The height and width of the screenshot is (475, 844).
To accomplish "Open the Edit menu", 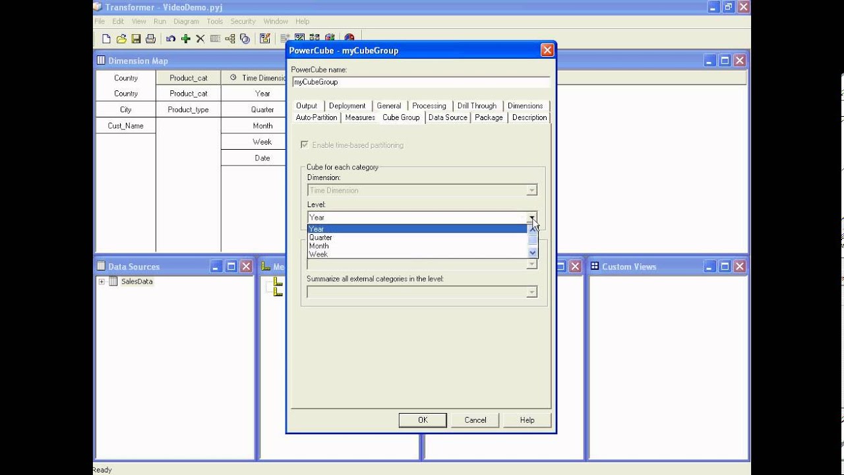I will pos(118,21).
